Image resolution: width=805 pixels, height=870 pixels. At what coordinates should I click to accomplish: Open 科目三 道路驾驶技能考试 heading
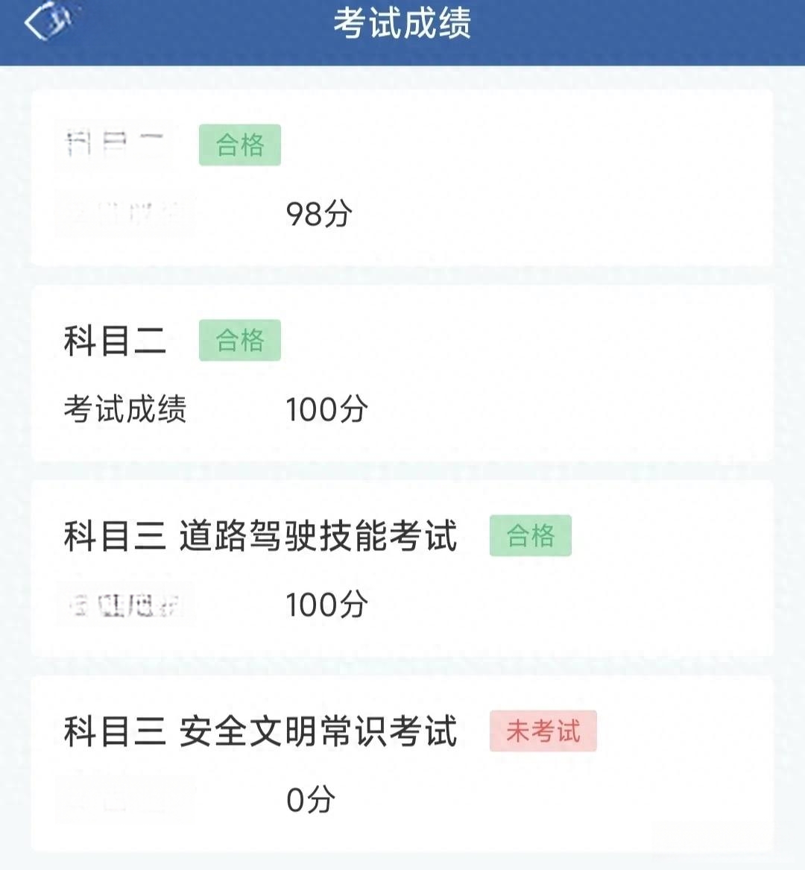(260, 535)
